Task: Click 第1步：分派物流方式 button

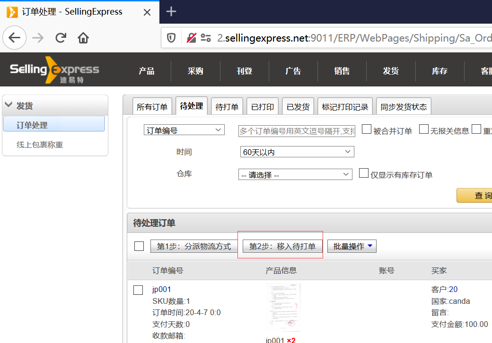Action: pos(194,246)
